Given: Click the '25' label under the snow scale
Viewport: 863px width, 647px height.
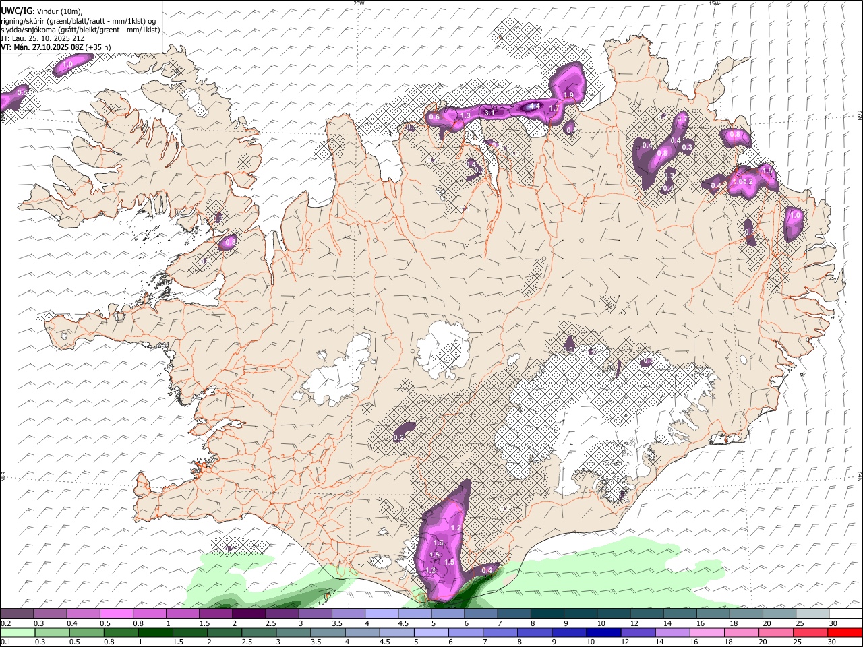Looking at the screenshot, I should point(800,623).
